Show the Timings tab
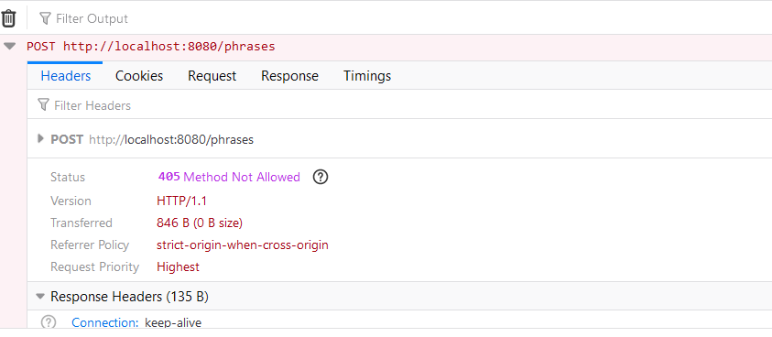The image size is (772, 337). click(367, 76)
